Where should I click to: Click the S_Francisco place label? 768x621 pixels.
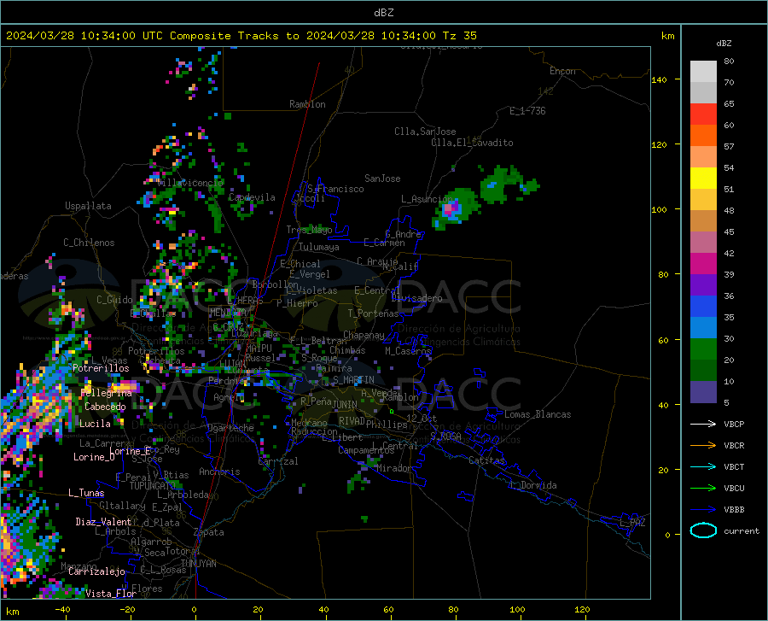335,189
